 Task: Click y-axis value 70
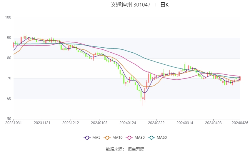click(9, 78)
